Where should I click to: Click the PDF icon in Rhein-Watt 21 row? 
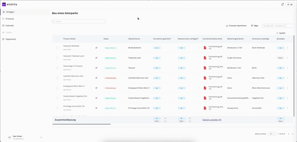[205, 88]
